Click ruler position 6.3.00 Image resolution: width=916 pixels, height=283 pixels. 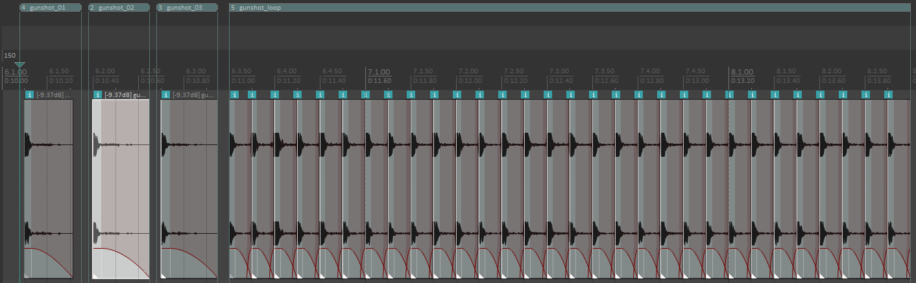(196, 71)
